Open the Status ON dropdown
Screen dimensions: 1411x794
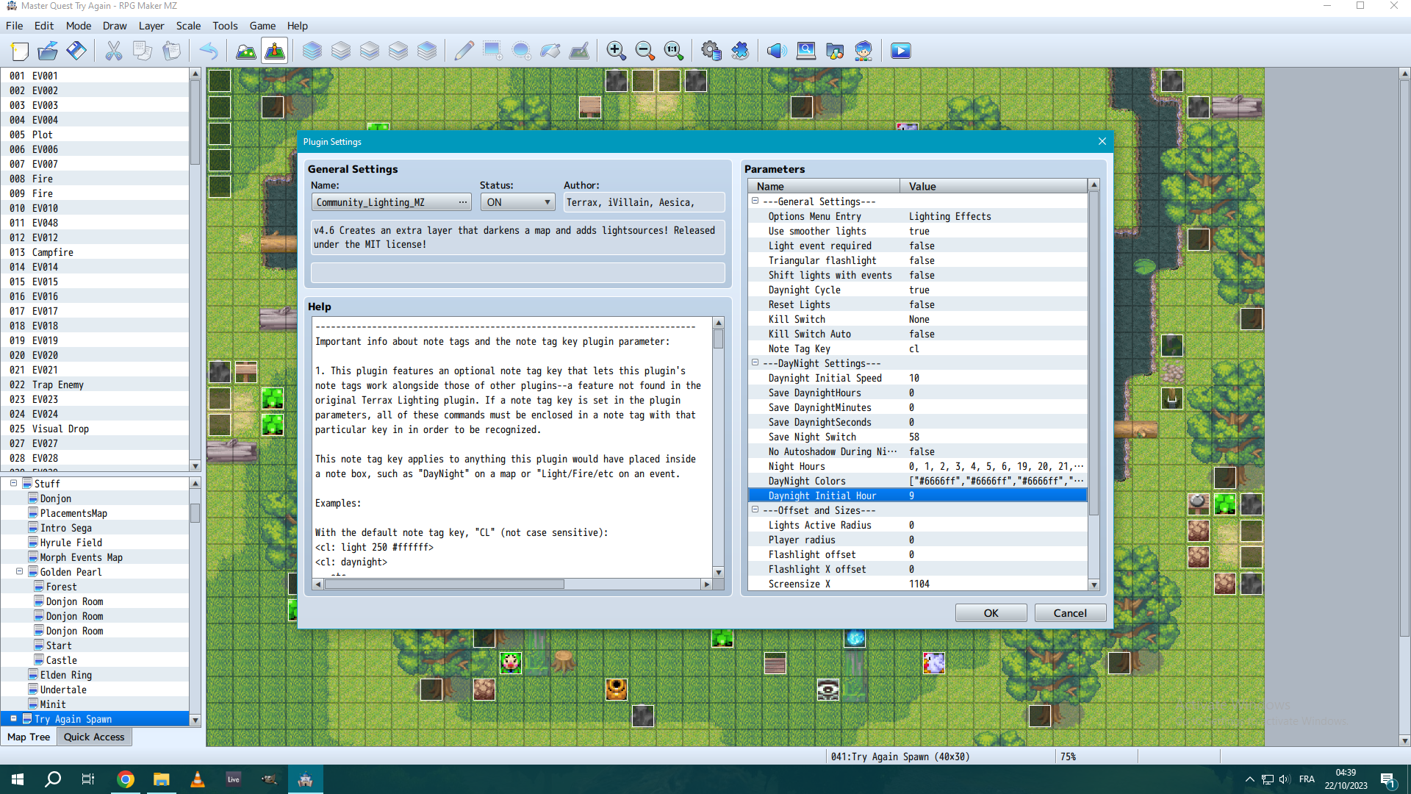pos(518,202)
